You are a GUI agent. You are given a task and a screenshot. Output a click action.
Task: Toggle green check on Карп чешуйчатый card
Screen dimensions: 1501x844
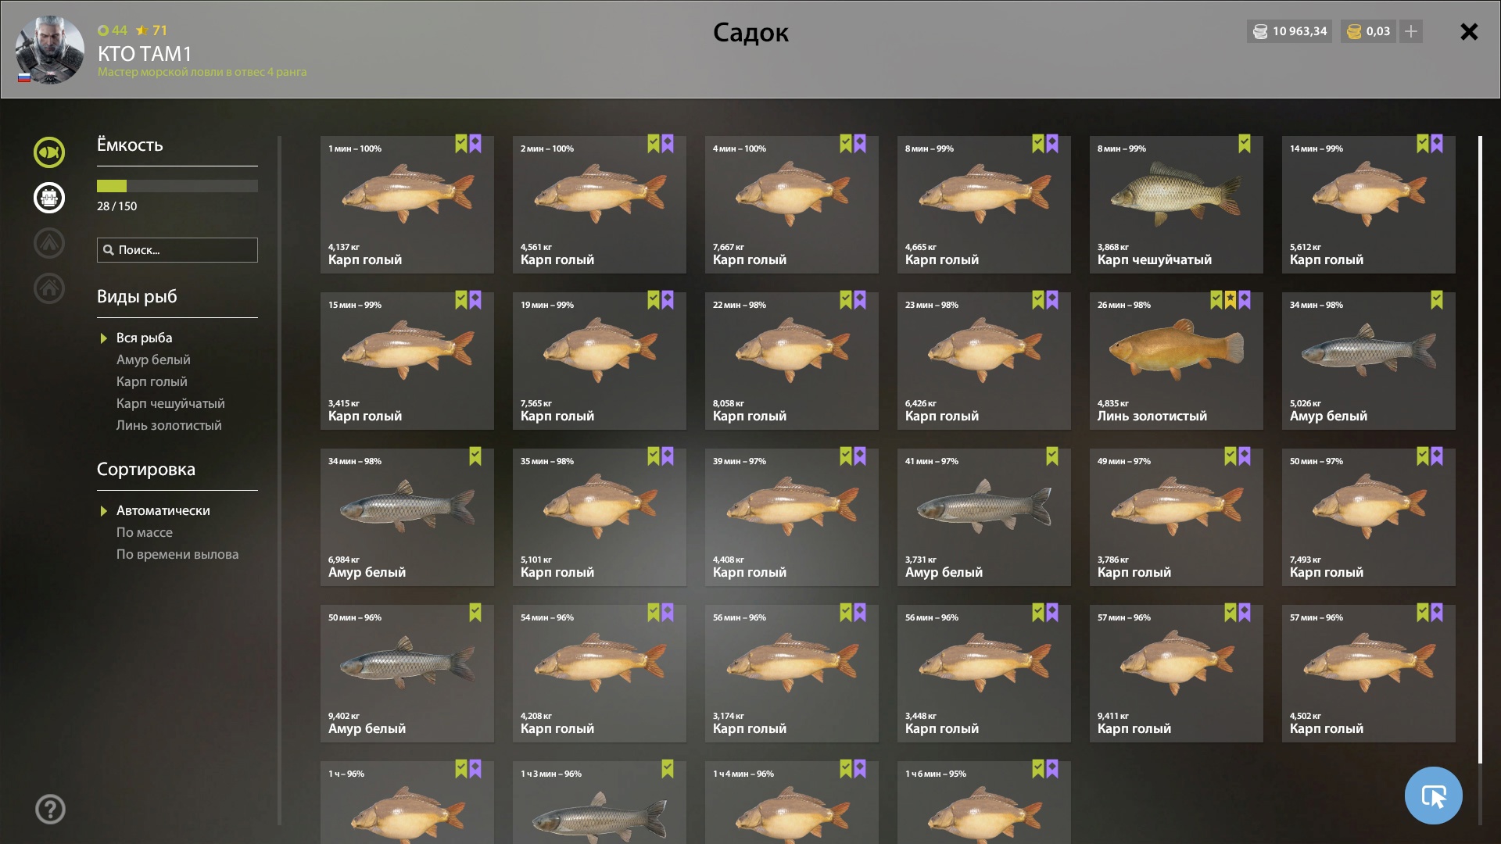[1245, 144]
